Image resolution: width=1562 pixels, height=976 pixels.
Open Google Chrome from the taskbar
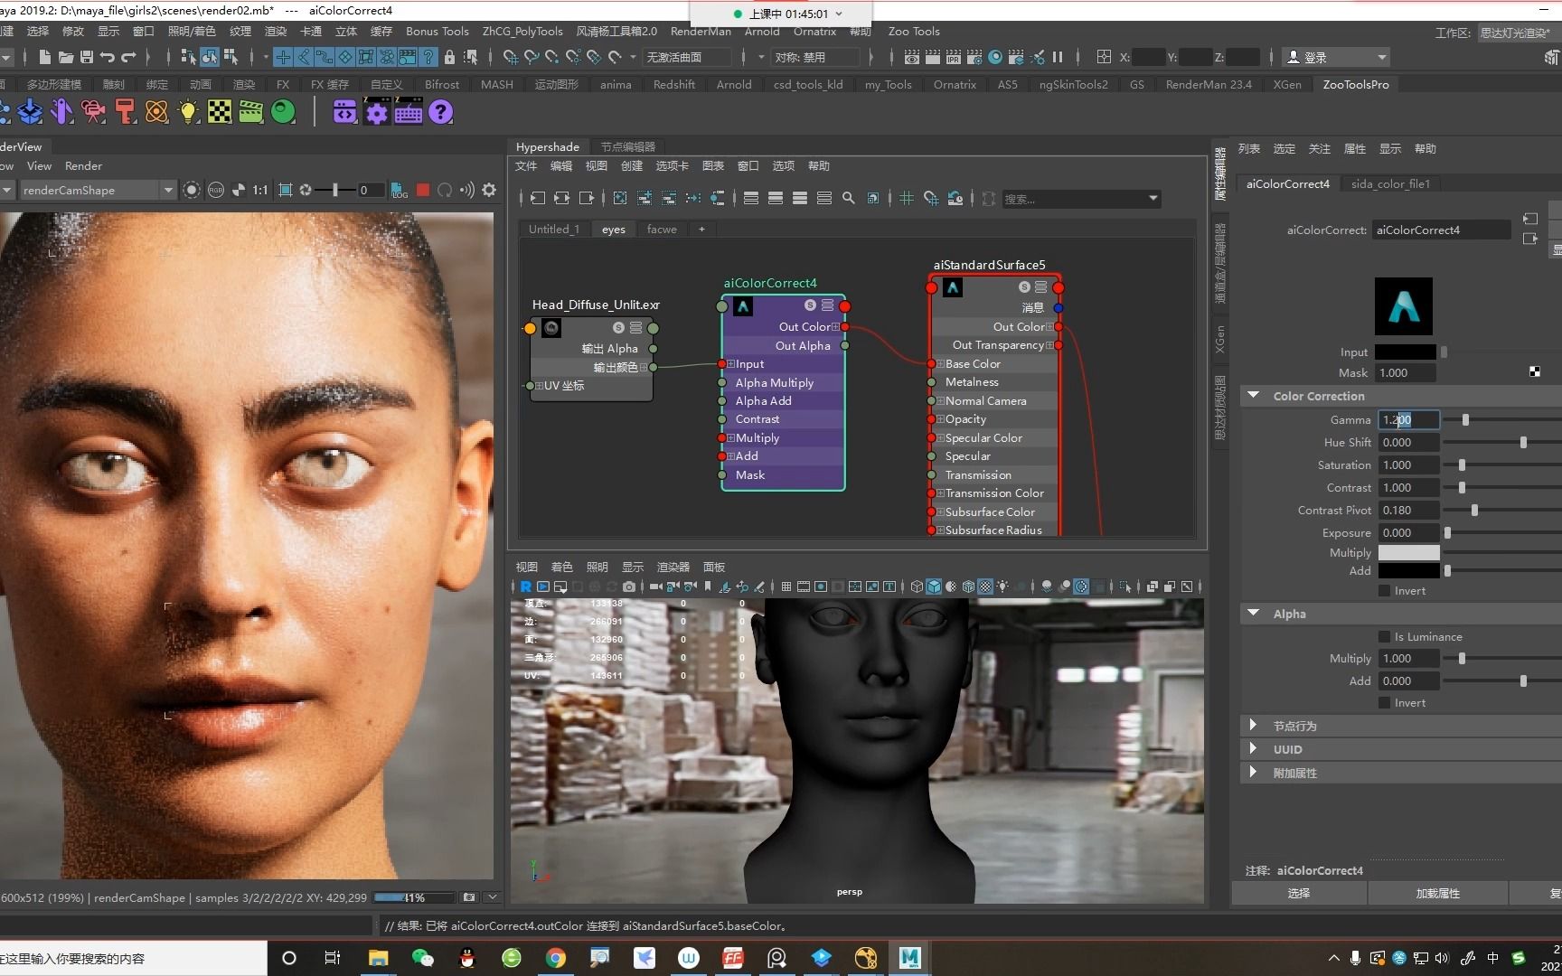[555, 958]
